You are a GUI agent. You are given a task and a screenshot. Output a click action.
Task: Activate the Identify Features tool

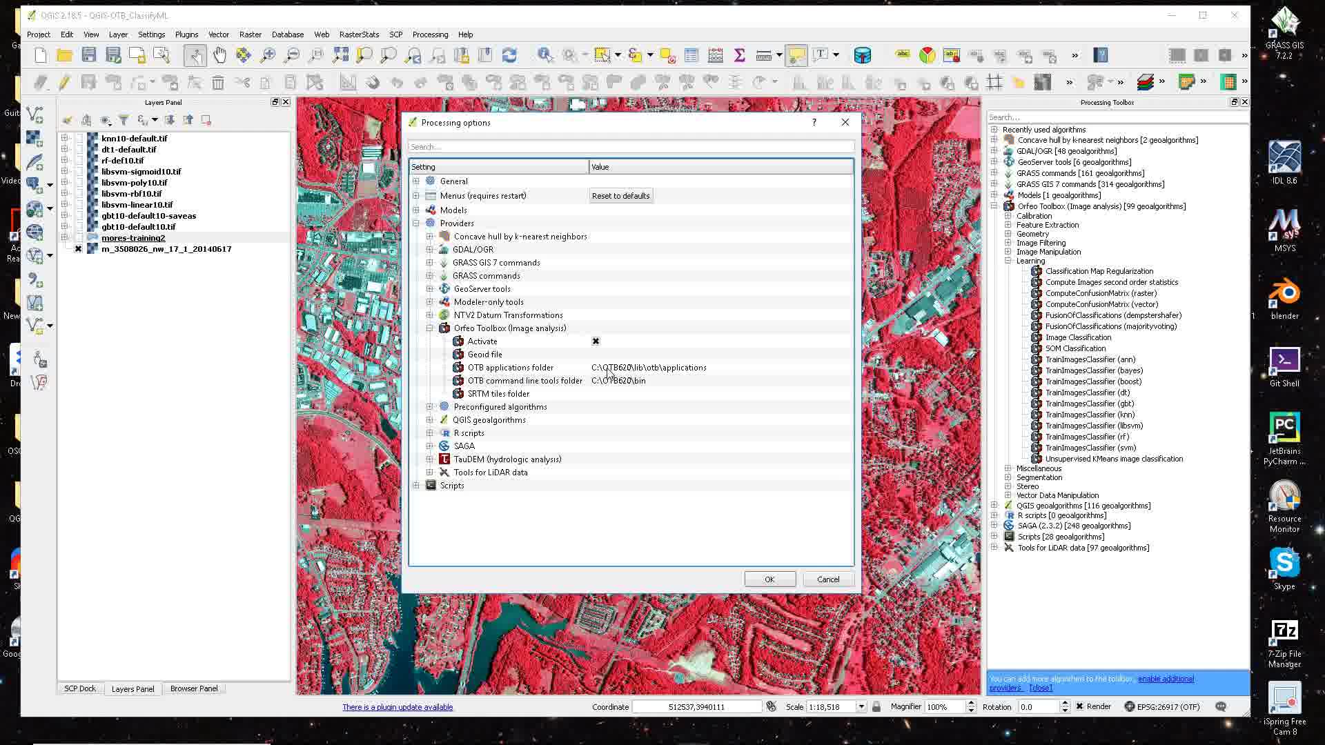coord(545,55)
